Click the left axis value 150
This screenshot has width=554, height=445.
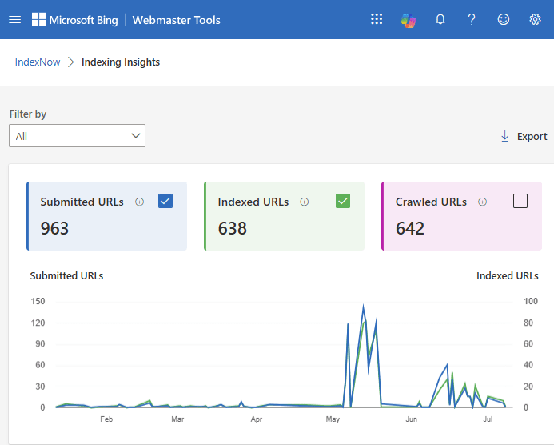38,301
